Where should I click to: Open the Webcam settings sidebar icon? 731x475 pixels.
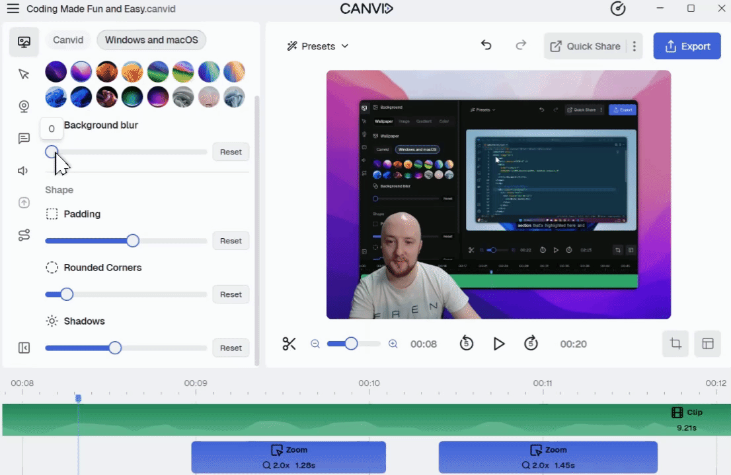pyautogui.click(x=24, y=106)
